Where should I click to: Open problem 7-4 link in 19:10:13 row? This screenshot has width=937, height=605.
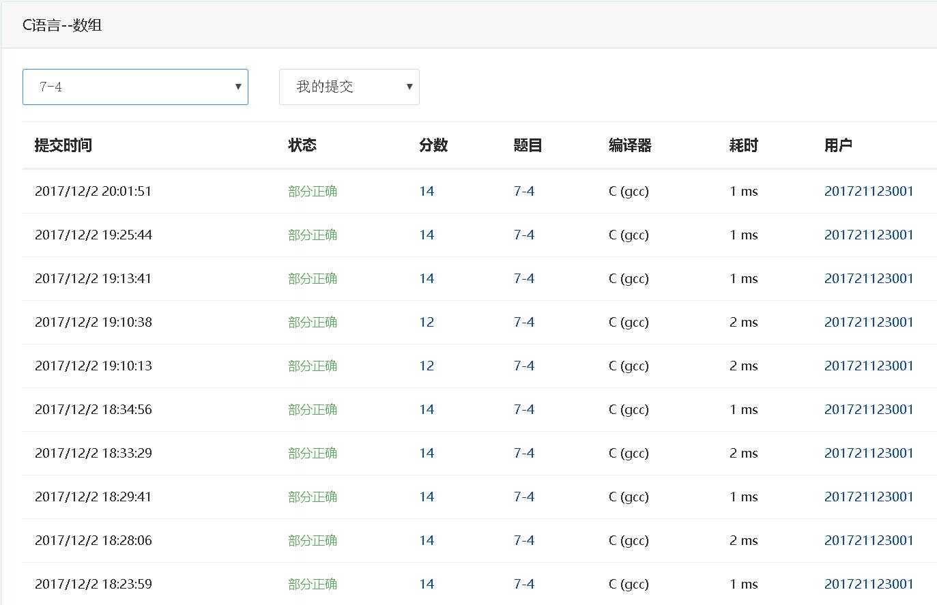pos(524,366)
